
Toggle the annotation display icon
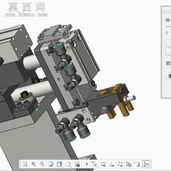click(x=138, y=164)
